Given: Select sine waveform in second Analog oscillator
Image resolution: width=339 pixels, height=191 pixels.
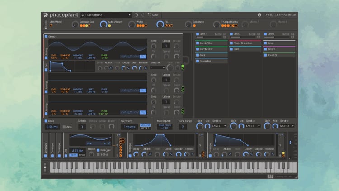Looking at the screenshot, I should coord(143,91).
